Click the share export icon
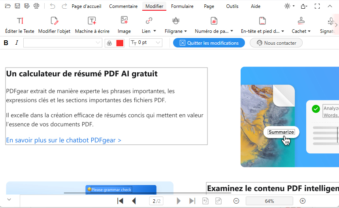Viewport: 339px width, 208px height. [303, 6]
